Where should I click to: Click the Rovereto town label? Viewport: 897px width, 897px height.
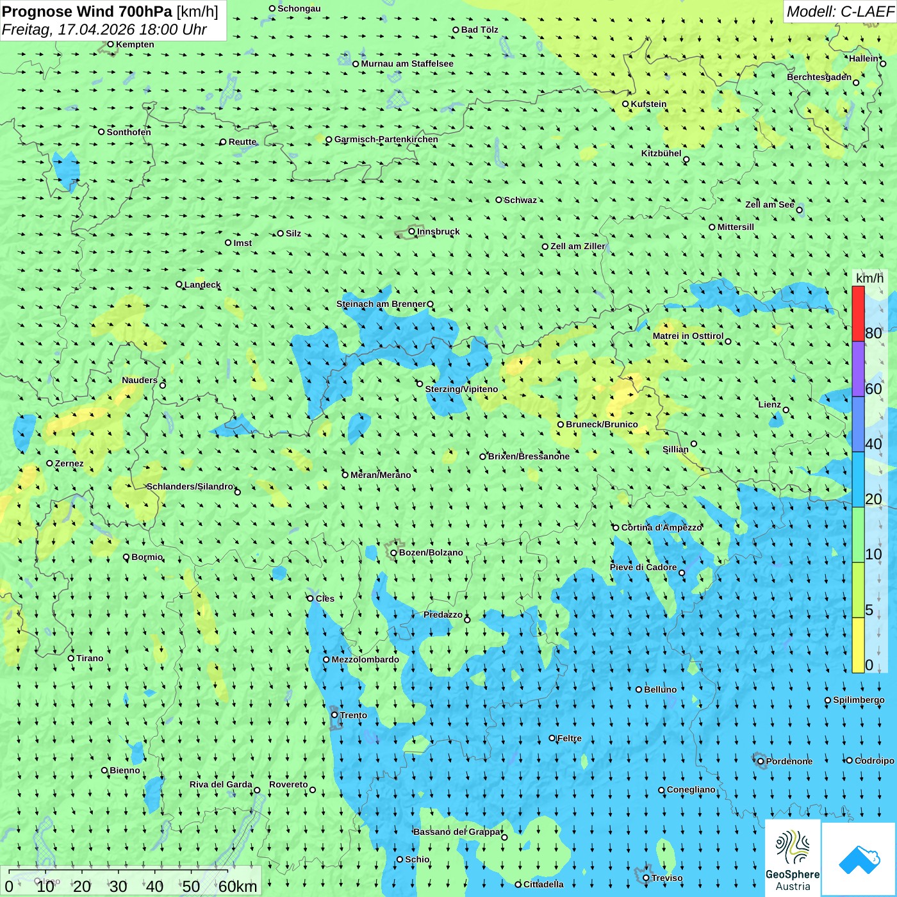(288, 784)
